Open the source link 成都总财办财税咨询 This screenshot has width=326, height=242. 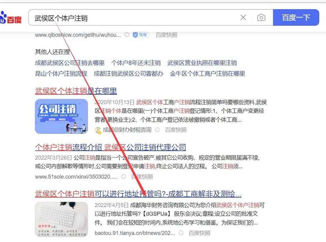pyautogui.click(x=127, y=130)
